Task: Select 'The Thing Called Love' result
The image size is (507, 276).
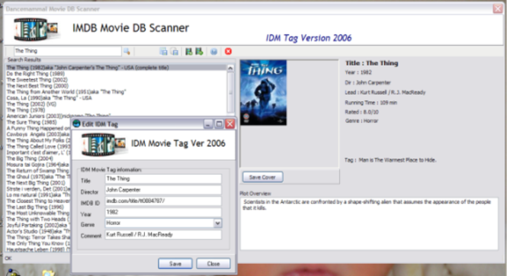Action: (x=38, y=146)
